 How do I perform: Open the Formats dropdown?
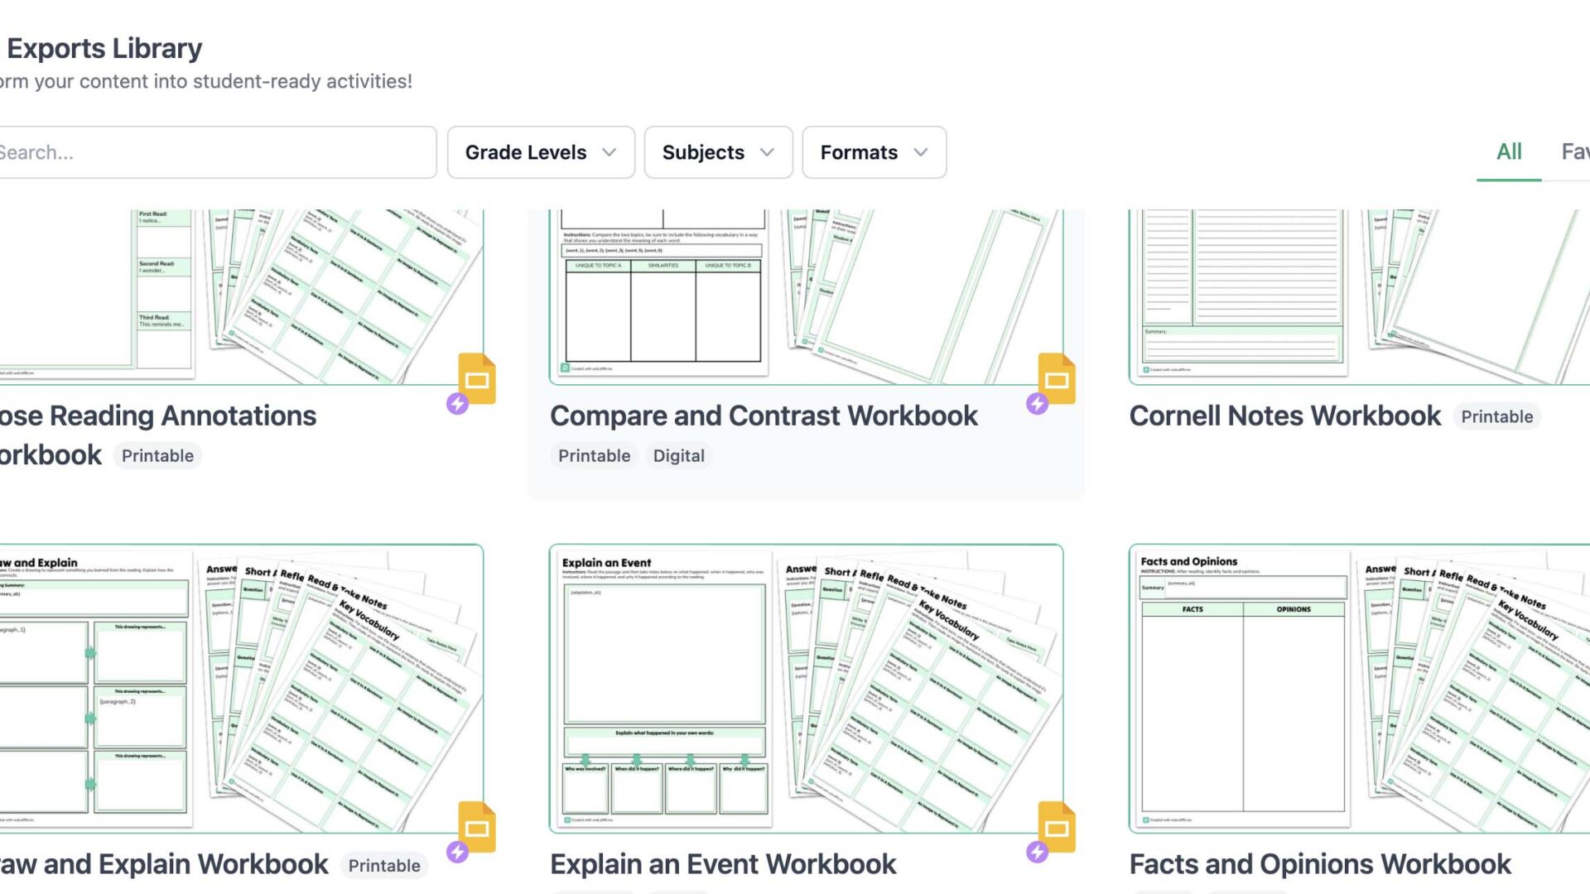[x=874, y=152]
